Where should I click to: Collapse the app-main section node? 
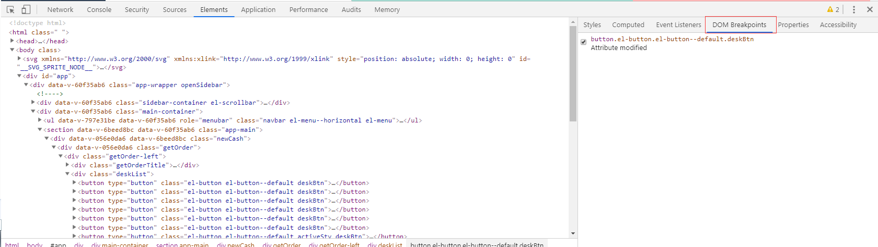pyautogui.click(x=40, y=129)
